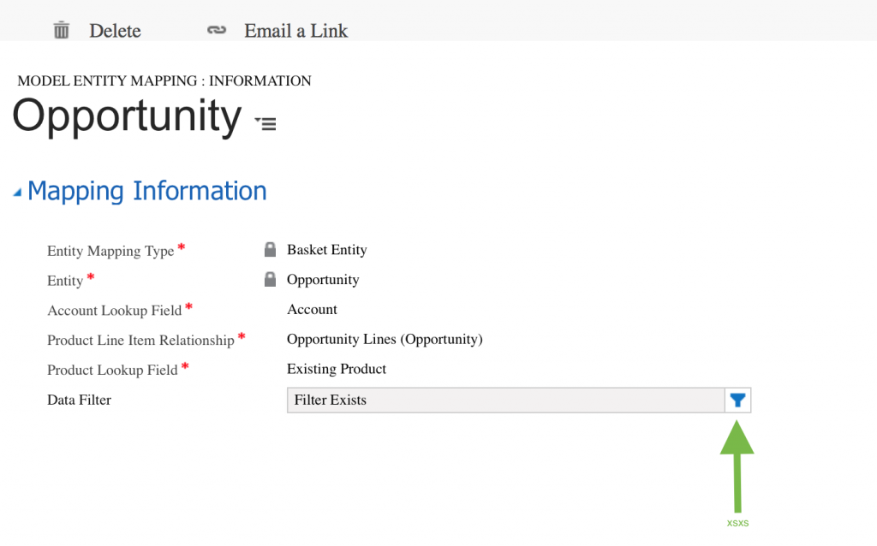The image size is (877, 546).
Task: Open the Data Filter funnel icon
Action: point(737,400)
